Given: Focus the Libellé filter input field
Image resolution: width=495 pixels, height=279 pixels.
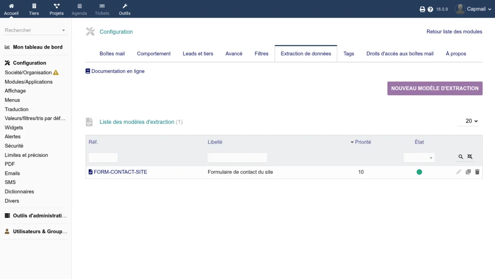Looking at the screenshot, I should click(x=237, y=158).
